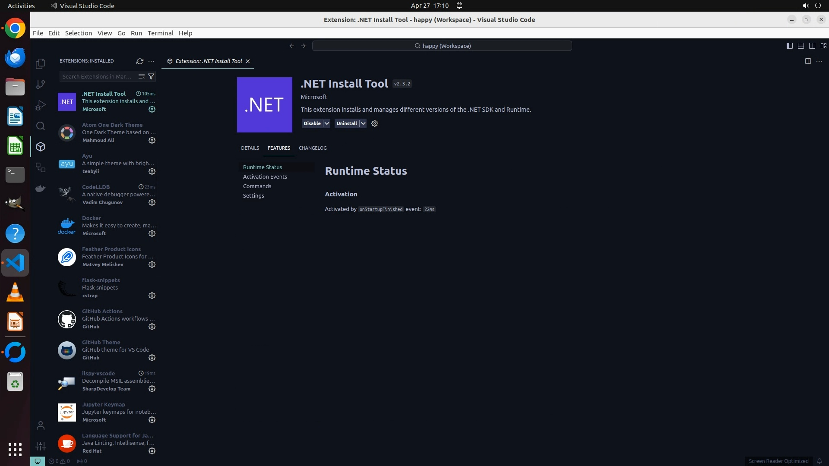Image resolution: width=829 pixels, height=466 pixels.
Task: Open Run and Debug view icon
Action: 41,105
